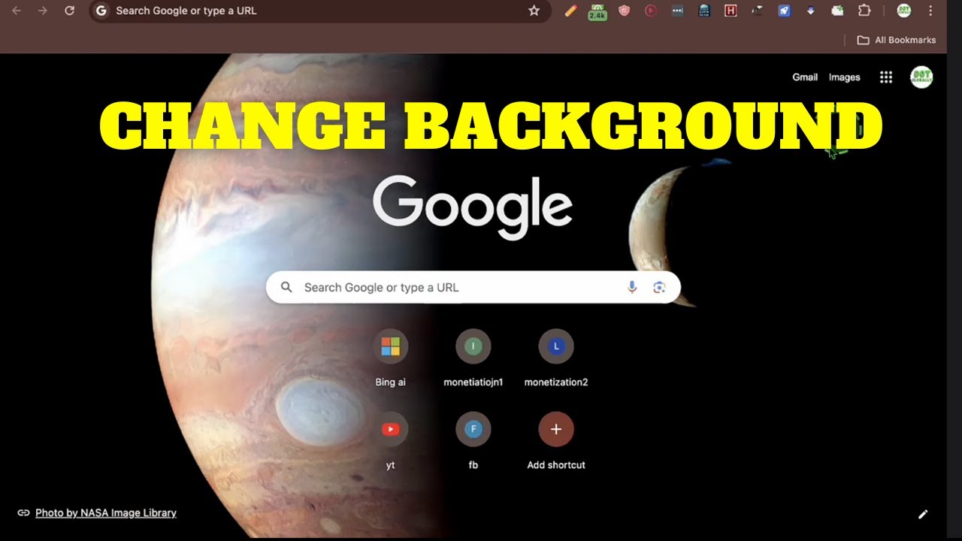Open Chrome three-dot menu

(930, 11)
